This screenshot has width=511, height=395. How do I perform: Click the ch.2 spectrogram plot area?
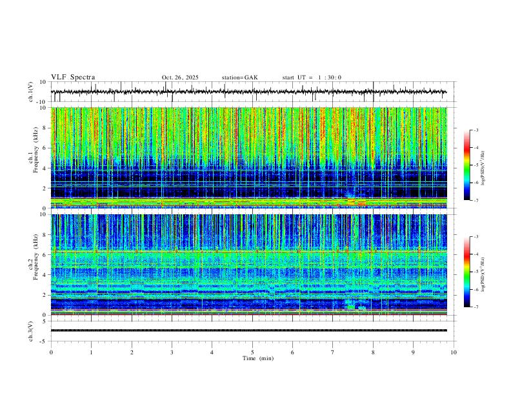tap(248, 265)
